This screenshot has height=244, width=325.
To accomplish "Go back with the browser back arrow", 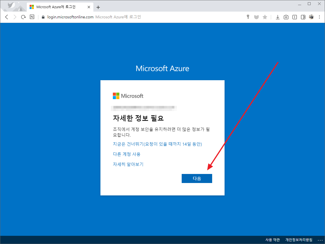I will pos(7,17).
